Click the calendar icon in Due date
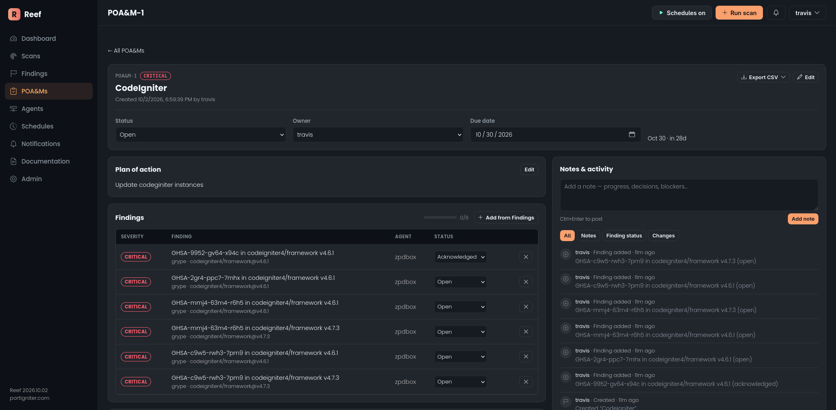The width and height of the screenshot is (836, 410). point(632,134)
